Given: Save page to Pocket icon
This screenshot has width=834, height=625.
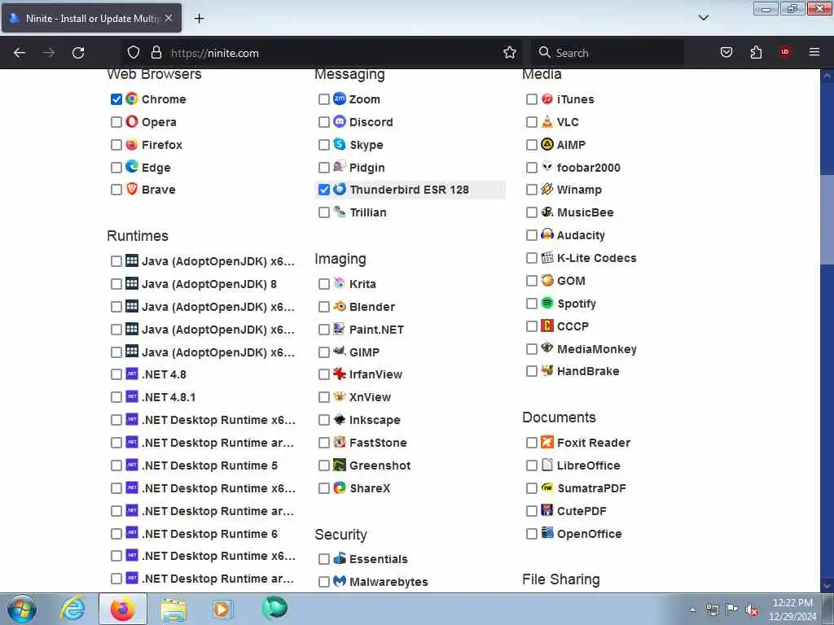Looking at the screenshot, I should [x=726, y=52].
